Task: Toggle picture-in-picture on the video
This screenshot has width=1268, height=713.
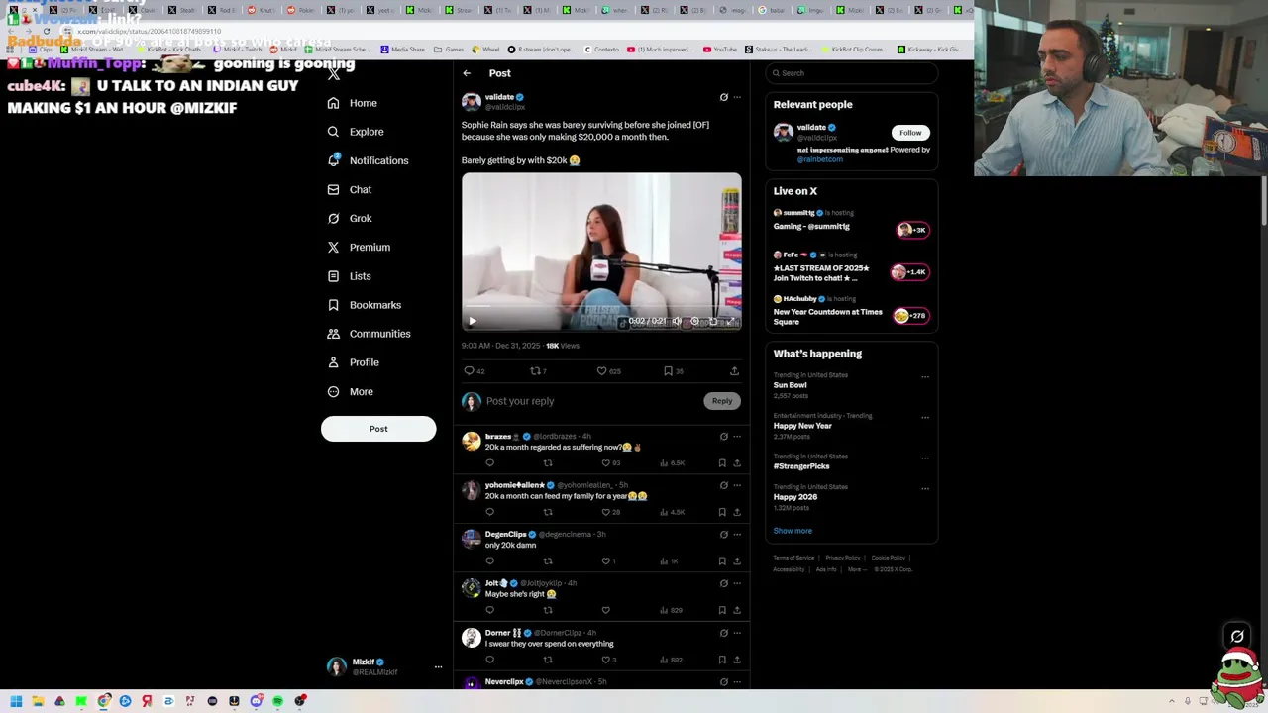Action: tap(713, 321)
